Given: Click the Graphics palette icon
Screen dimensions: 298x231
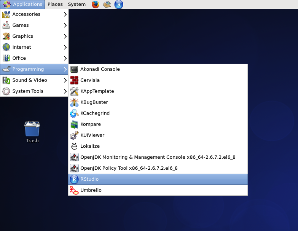Looking at the screenshot, I should [6, 36].
